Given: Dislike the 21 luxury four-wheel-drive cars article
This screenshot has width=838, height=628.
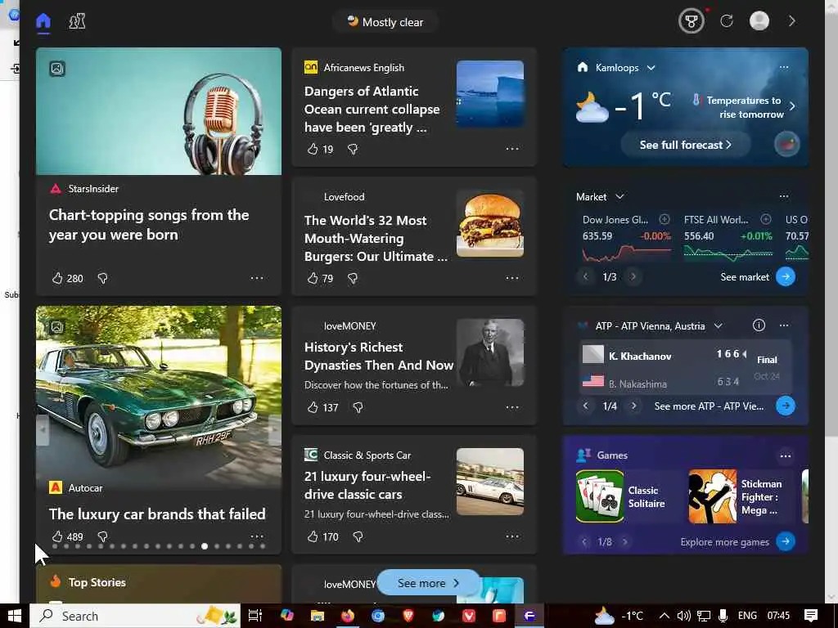Looking at the screenshot, I should 358,536.
